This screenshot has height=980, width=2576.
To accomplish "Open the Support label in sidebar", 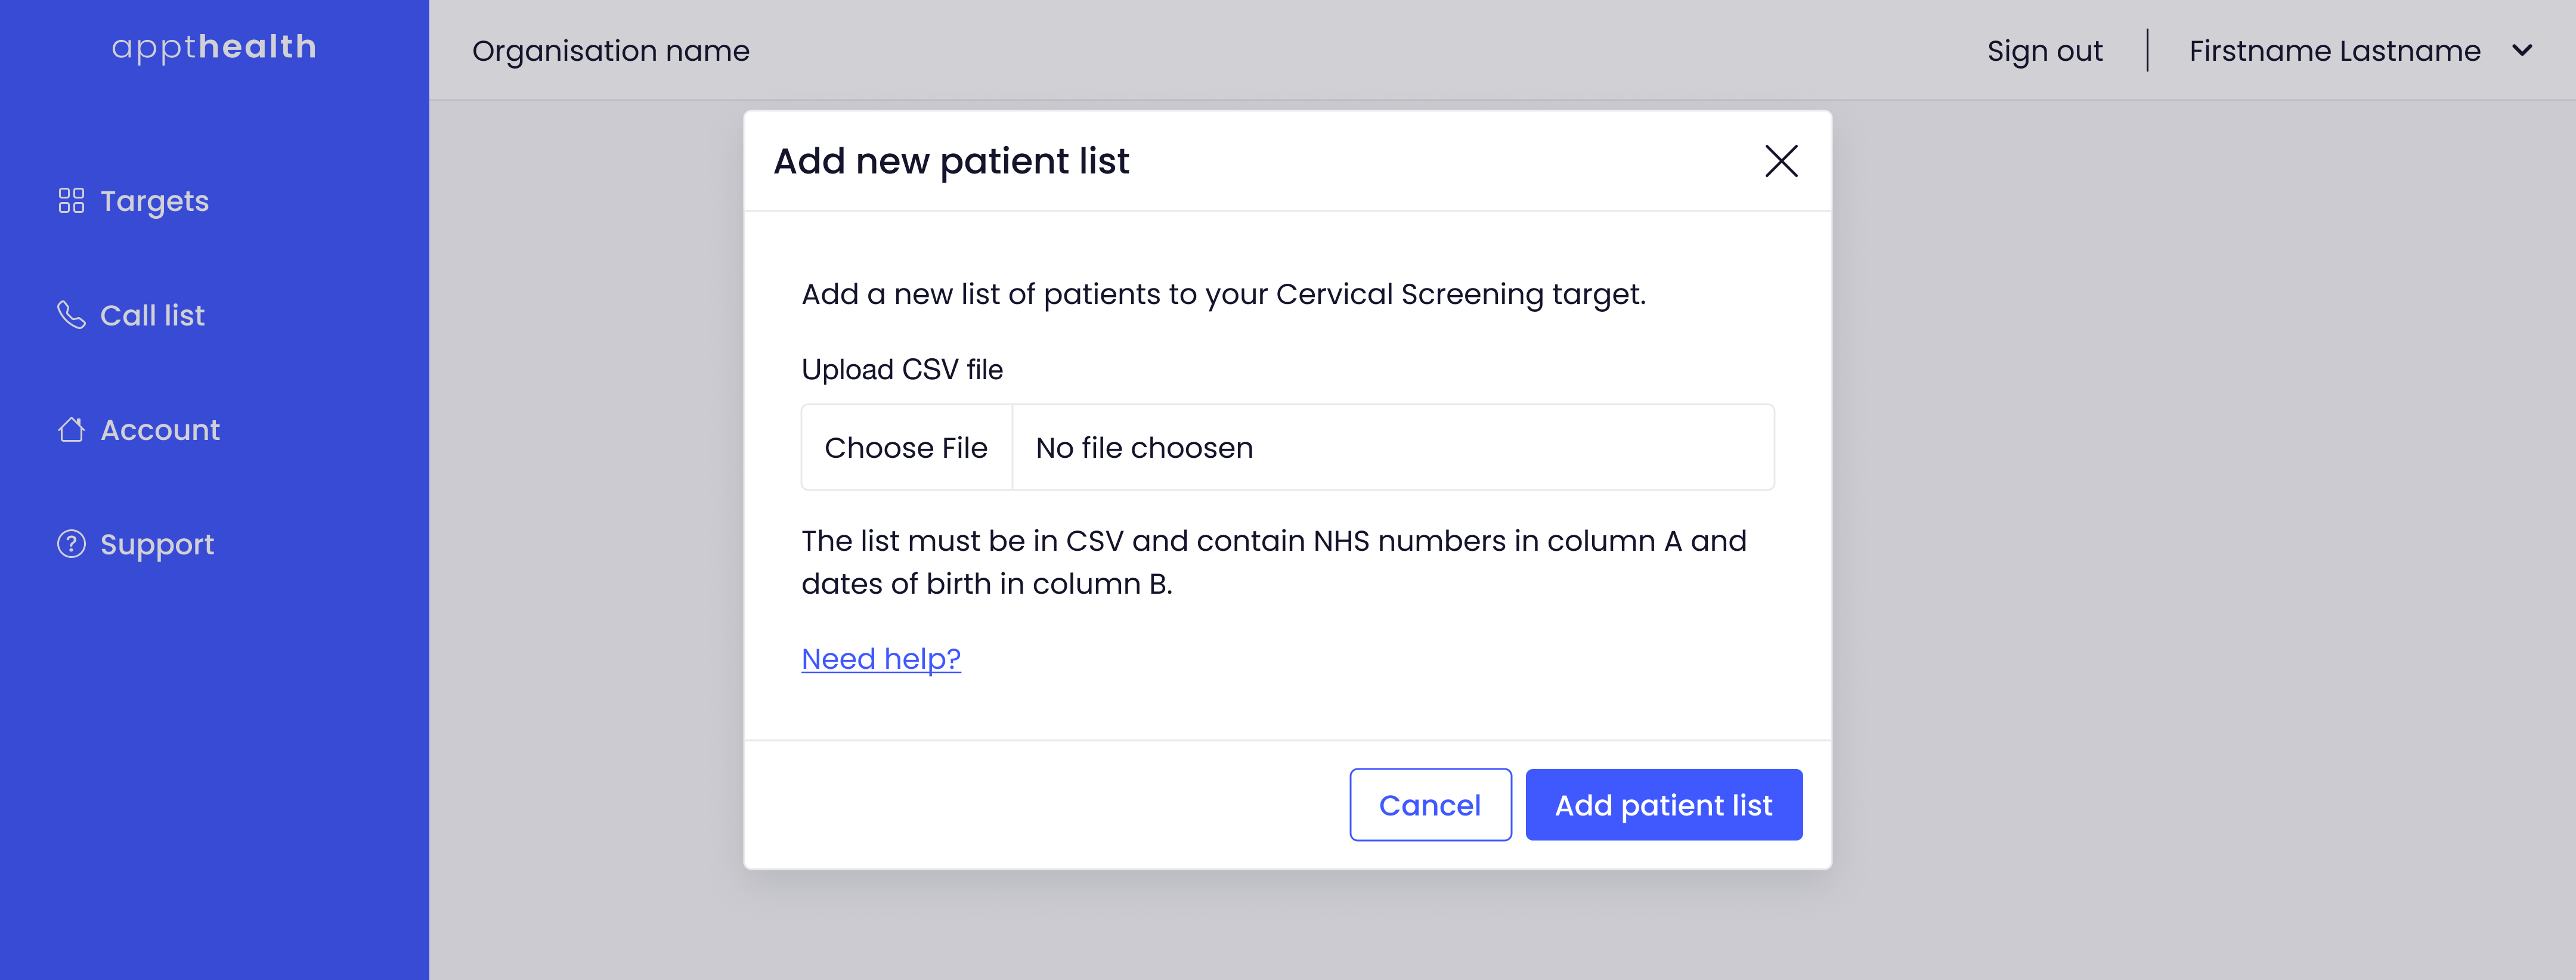I will (x=157, y=545).
